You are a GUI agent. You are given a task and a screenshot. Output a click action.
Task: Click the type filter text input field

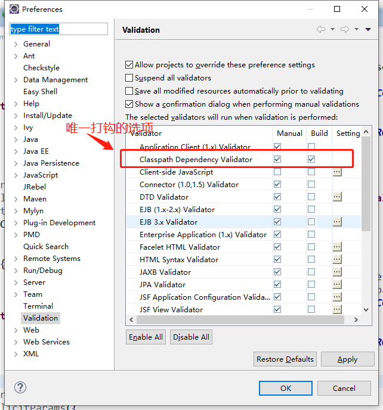tap(58, 29)
